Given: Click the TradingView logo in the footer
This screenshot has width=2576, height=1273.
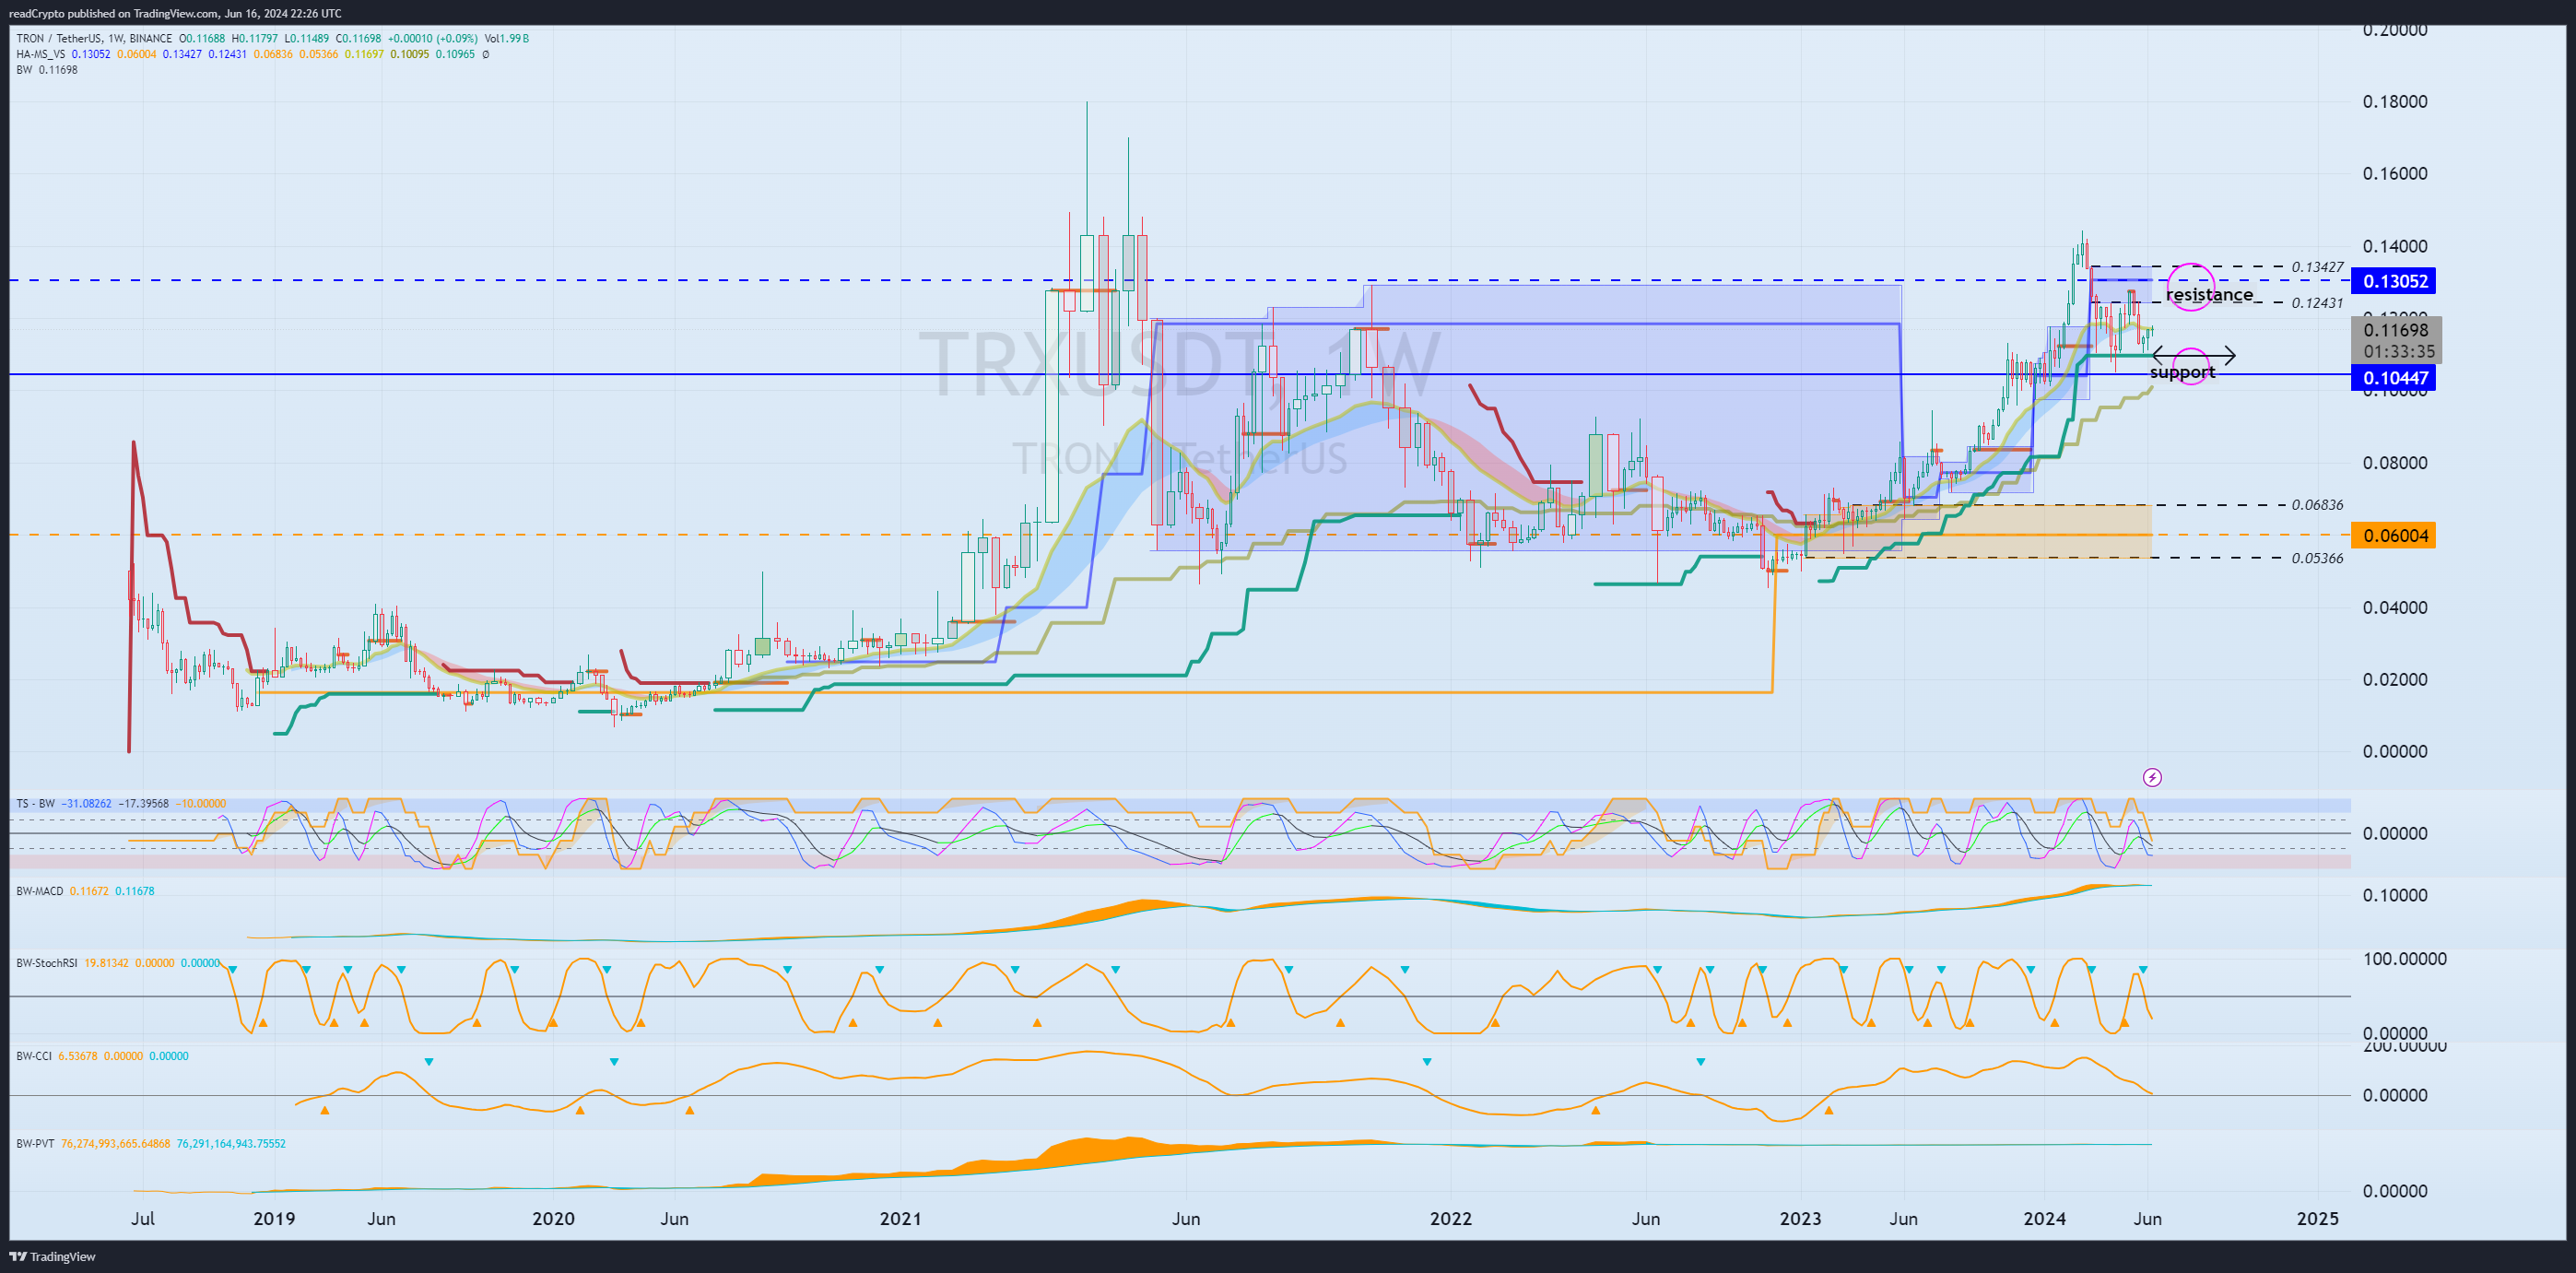Looking at the screenshot, I should click(x=53, y=1256).
